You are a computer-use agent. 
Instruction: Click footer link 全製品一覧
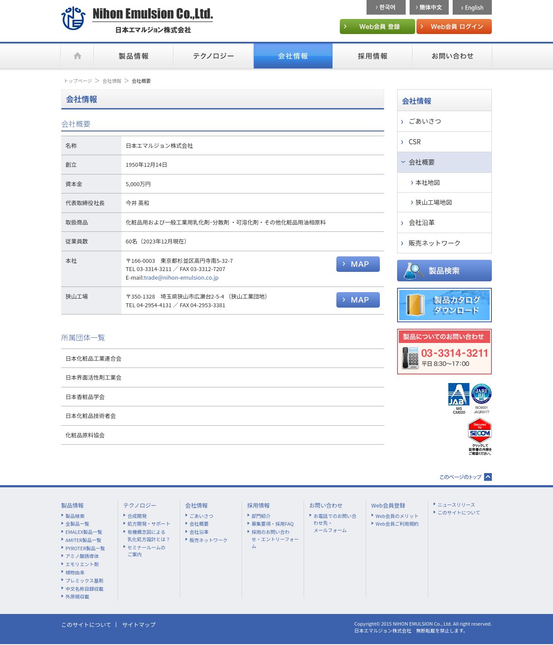78,524
